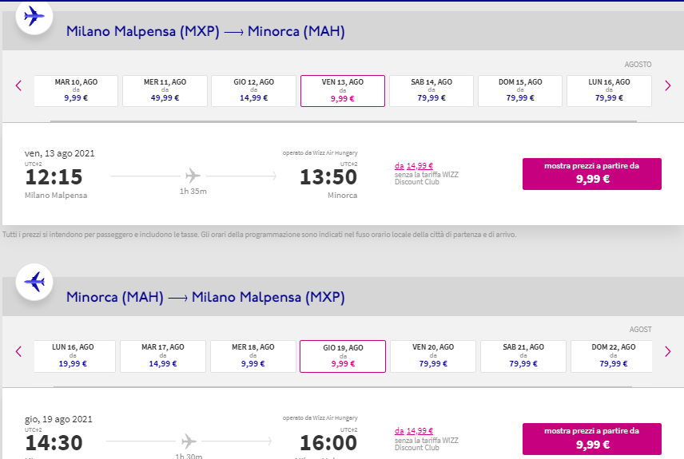Show prices for 12:15 Milano Malpensa flight

pyautogui.click(x=591, y=173)
